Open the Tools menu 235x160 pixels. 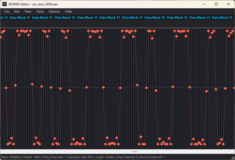(40, 11)
